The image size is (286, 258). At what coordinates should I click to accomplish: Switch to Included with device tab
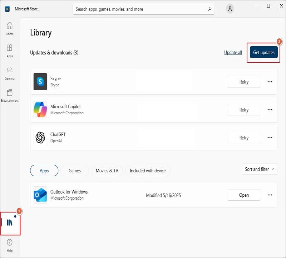point(148,171)
